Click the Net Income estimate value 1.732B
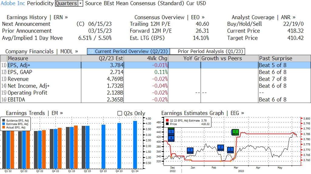Screen dimensions: 311x174 pos(115,86)
